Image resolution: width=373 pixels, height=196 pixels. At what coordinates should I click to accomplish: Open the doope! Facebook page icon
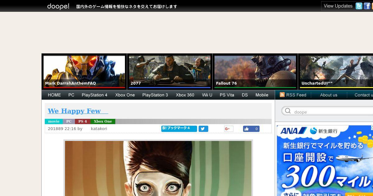(x=367, y=6)
